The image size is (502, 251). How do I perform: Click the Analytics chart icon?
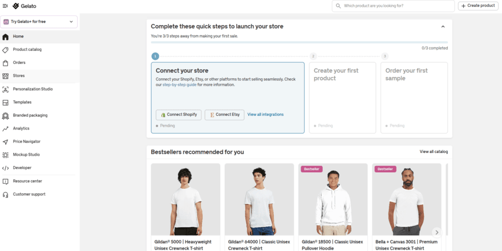(6, 129)
